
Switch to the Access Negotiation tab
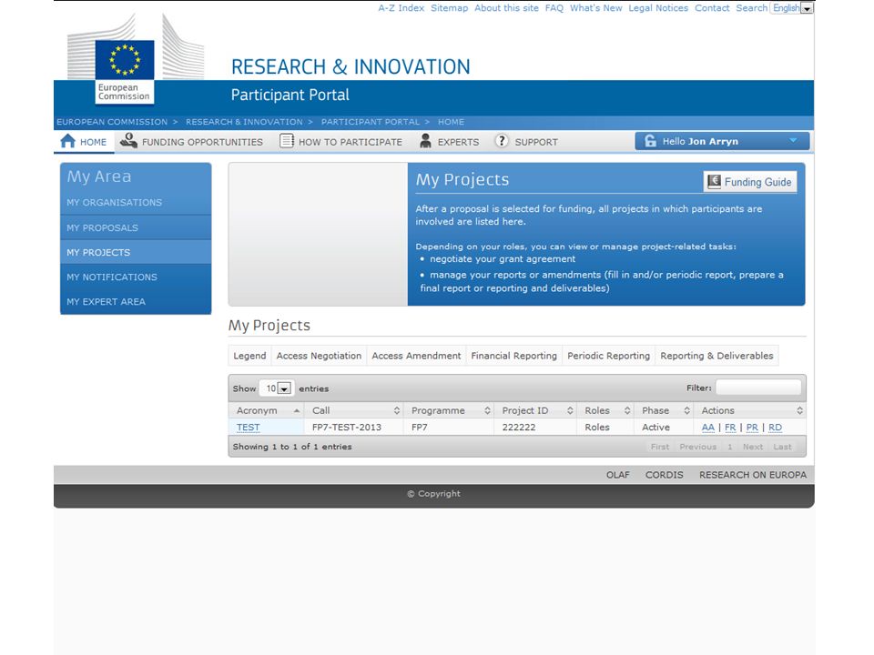pyautogui.click(x=319, y=356)
